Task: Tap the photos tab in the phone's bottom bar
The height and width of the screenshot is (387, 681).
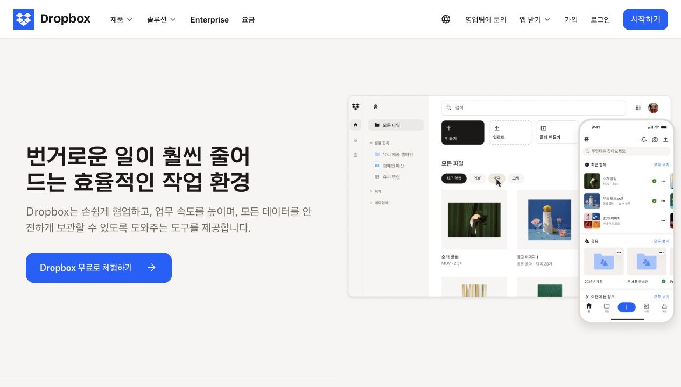Action: 647,307
